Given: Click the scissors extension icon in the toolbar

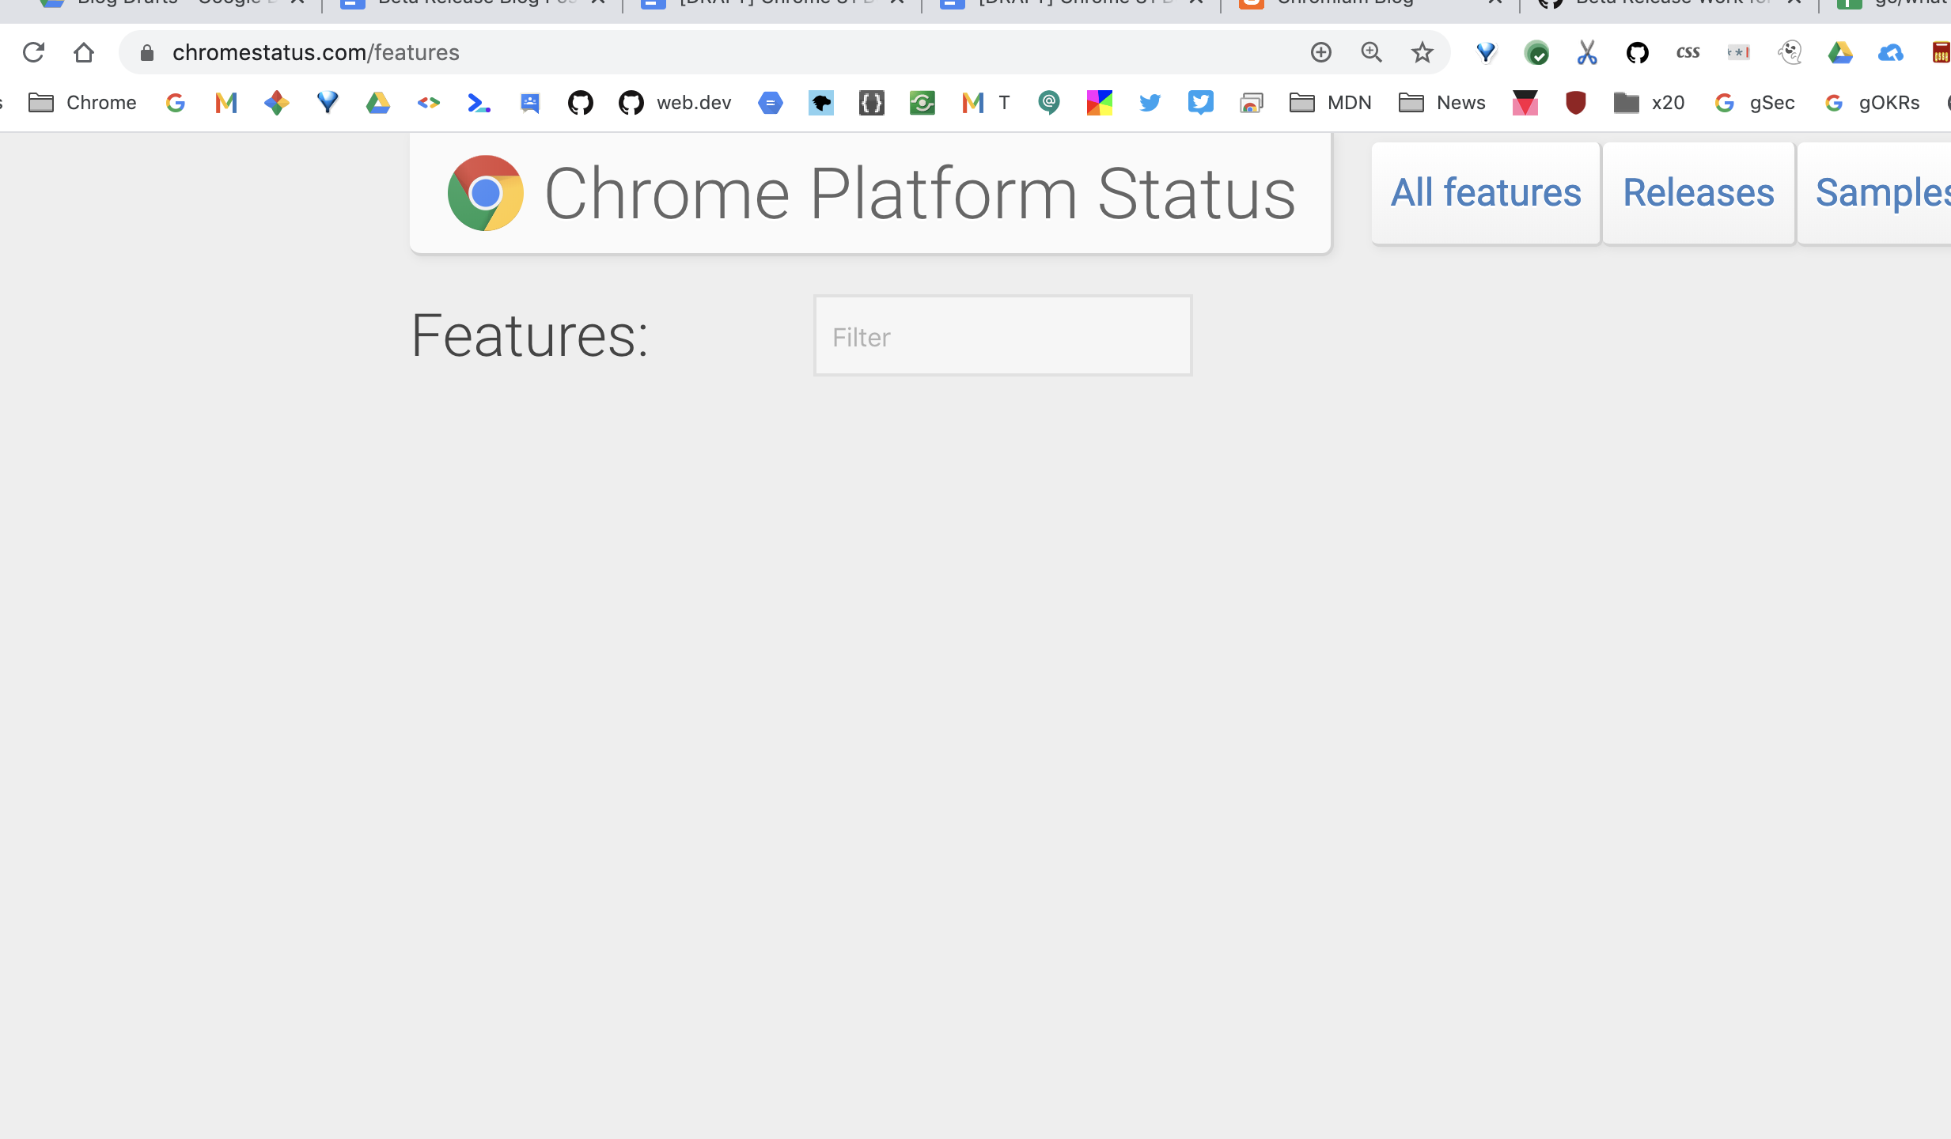Looking at the screenshot, I should 1587,51.
